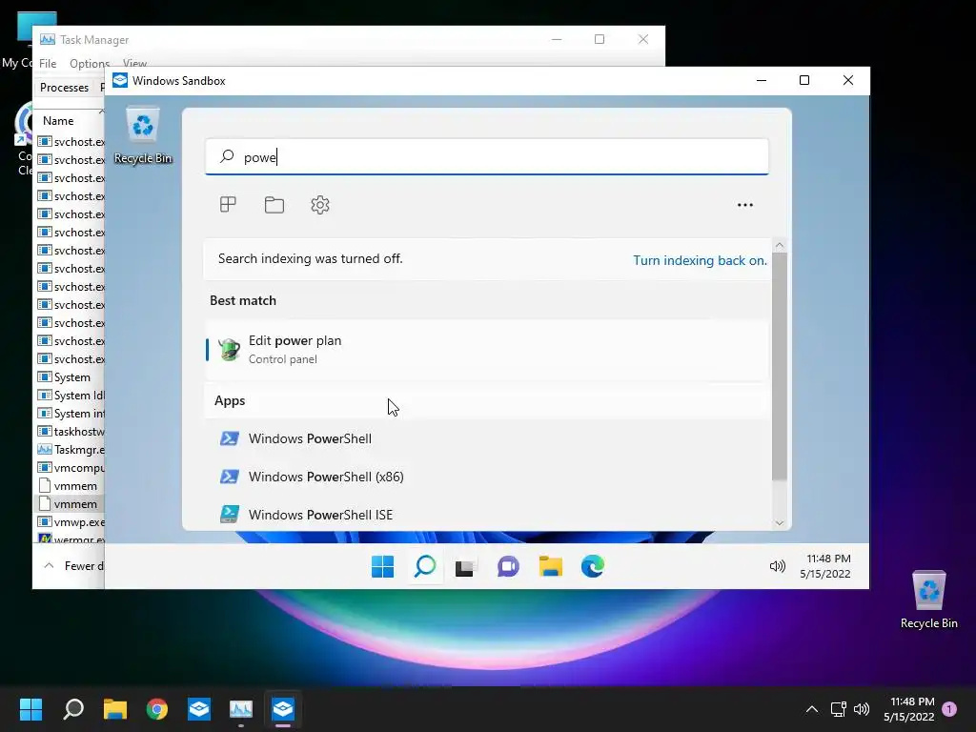Select vmwp.exe row in Task Manager
976x732 pixels.
click(69, 522)
